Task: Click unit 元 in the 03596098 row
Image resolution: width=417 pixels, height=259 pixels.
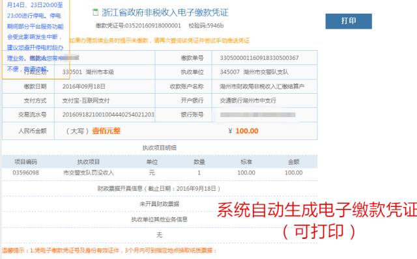Action: click(152, 173)
